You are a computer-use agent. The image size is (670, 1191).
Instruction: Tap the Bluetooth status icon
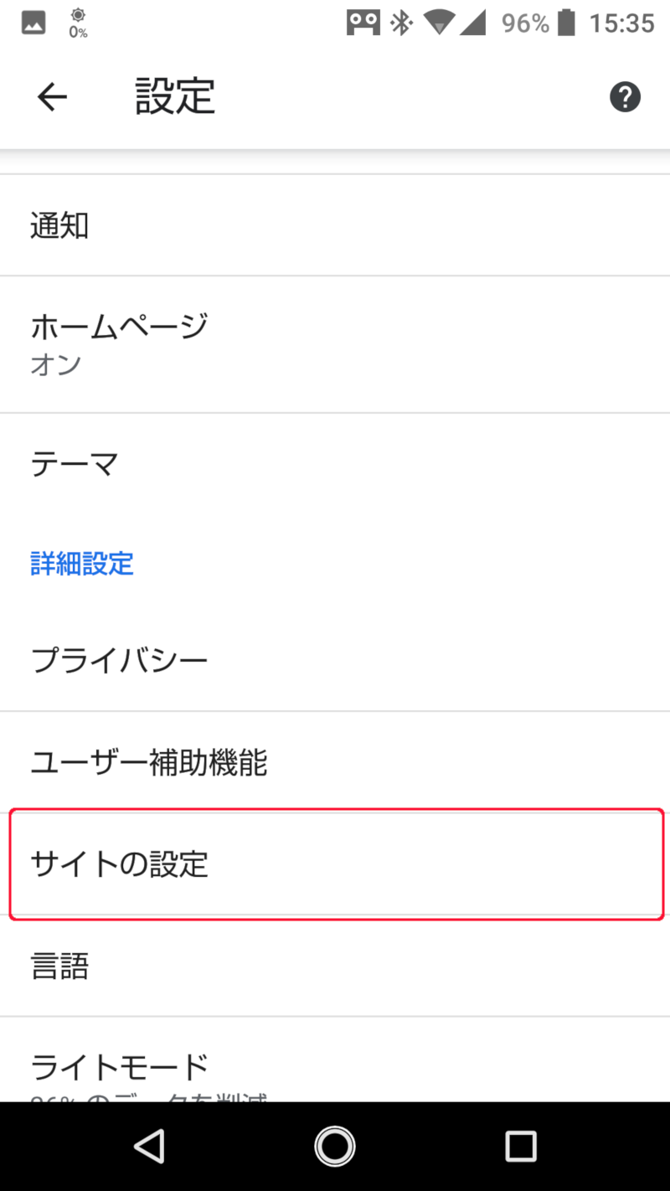coord(403,23)
